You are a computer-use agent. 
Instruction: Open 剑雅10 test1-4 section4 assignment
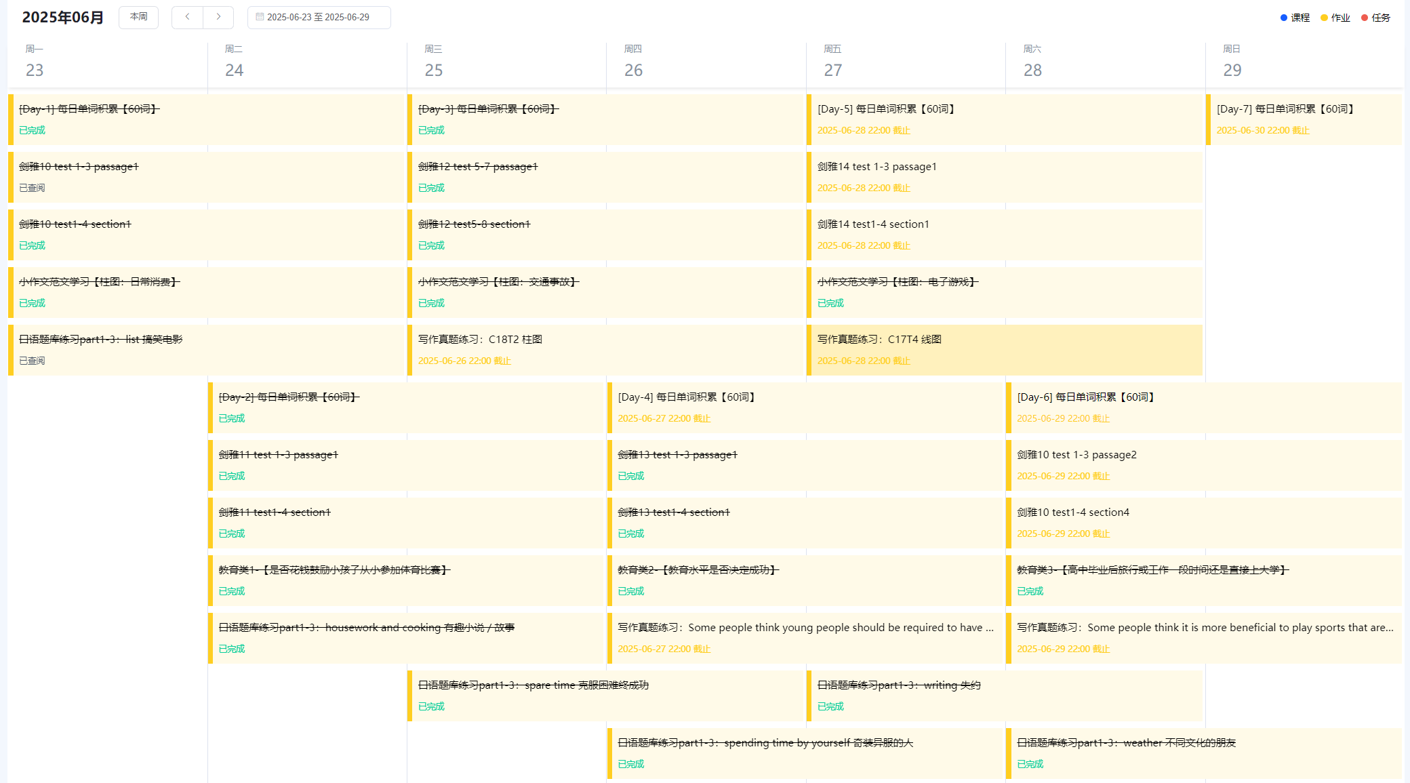[x=1204, y=523]
